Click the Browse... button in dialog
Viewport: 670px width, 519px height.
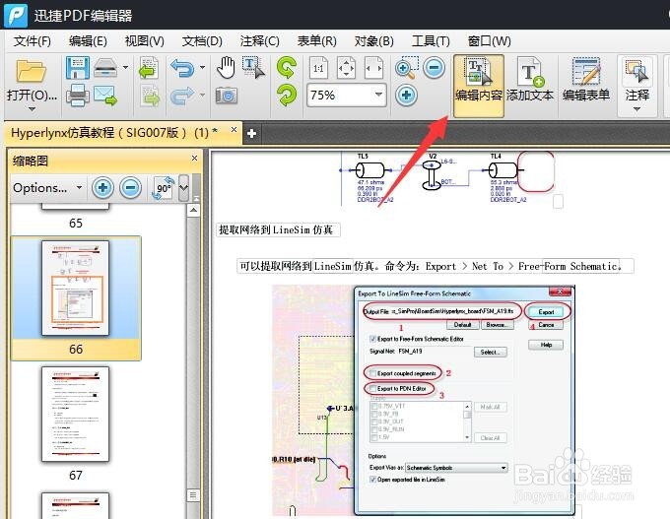point(497,325)
